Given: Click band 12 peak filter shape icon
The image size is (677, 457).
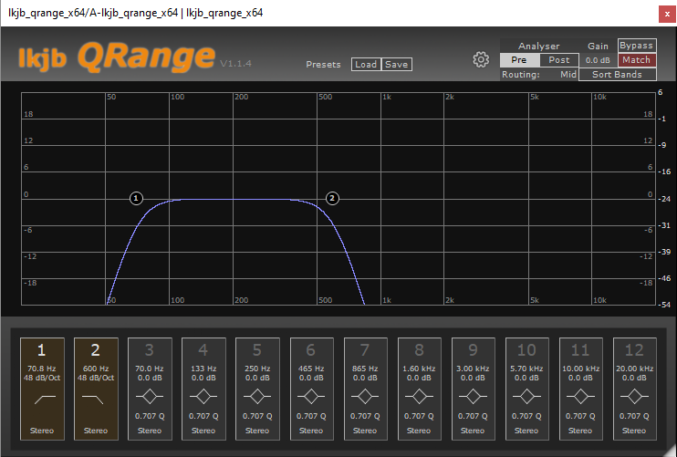Looking at the screenshot, I should pyautogui.click(x=634, y=396).
